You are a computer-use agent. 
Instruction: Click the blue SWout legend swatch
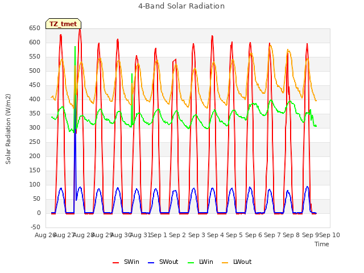coord(151,263)
